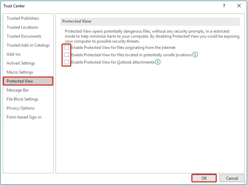Check Protected View for Outlook attachments
248x186 pixels.
[67, 62]
